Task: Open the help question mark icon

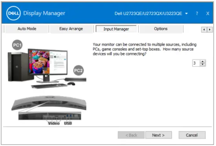Action: (197, 13)
